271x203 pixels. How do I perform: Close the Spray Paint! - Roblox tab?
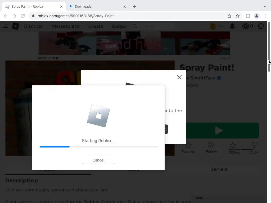point(61,7)
